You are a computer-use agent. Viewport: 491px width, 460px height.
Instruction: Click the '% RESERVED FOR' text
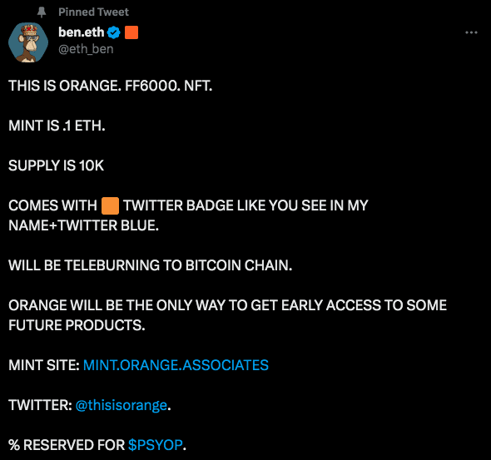click(x=67, y=445)
